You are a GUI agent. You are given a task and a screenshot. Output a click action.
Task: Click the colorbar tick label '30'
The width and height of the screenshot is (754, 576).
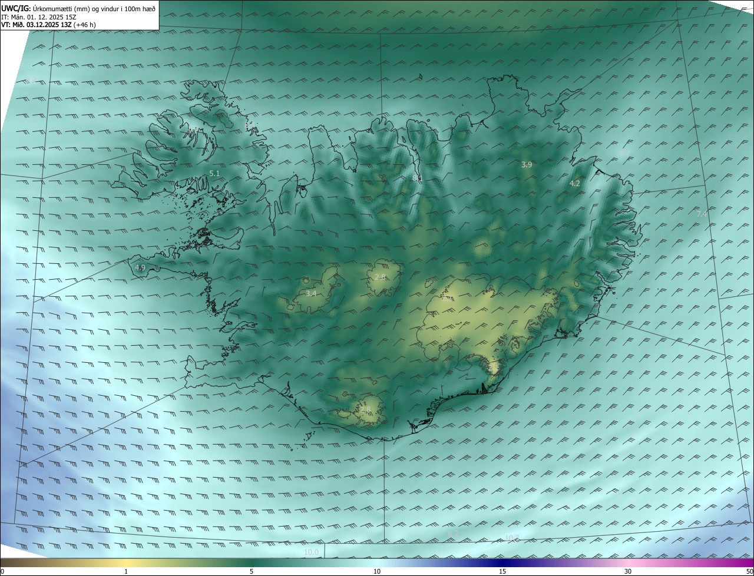[x=628, y=571]
